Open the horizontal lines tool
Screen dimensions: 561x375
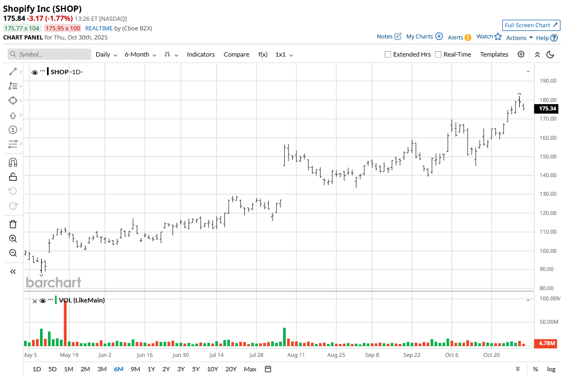coord(13,144)
